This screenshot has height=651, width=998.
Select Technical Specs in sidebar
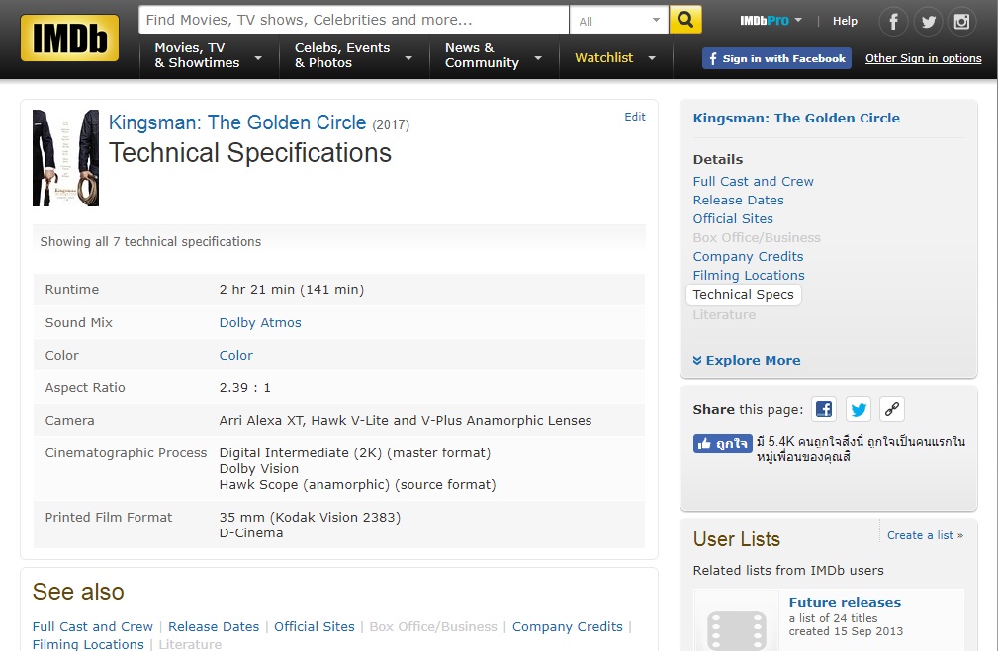(x=743, y=295)
